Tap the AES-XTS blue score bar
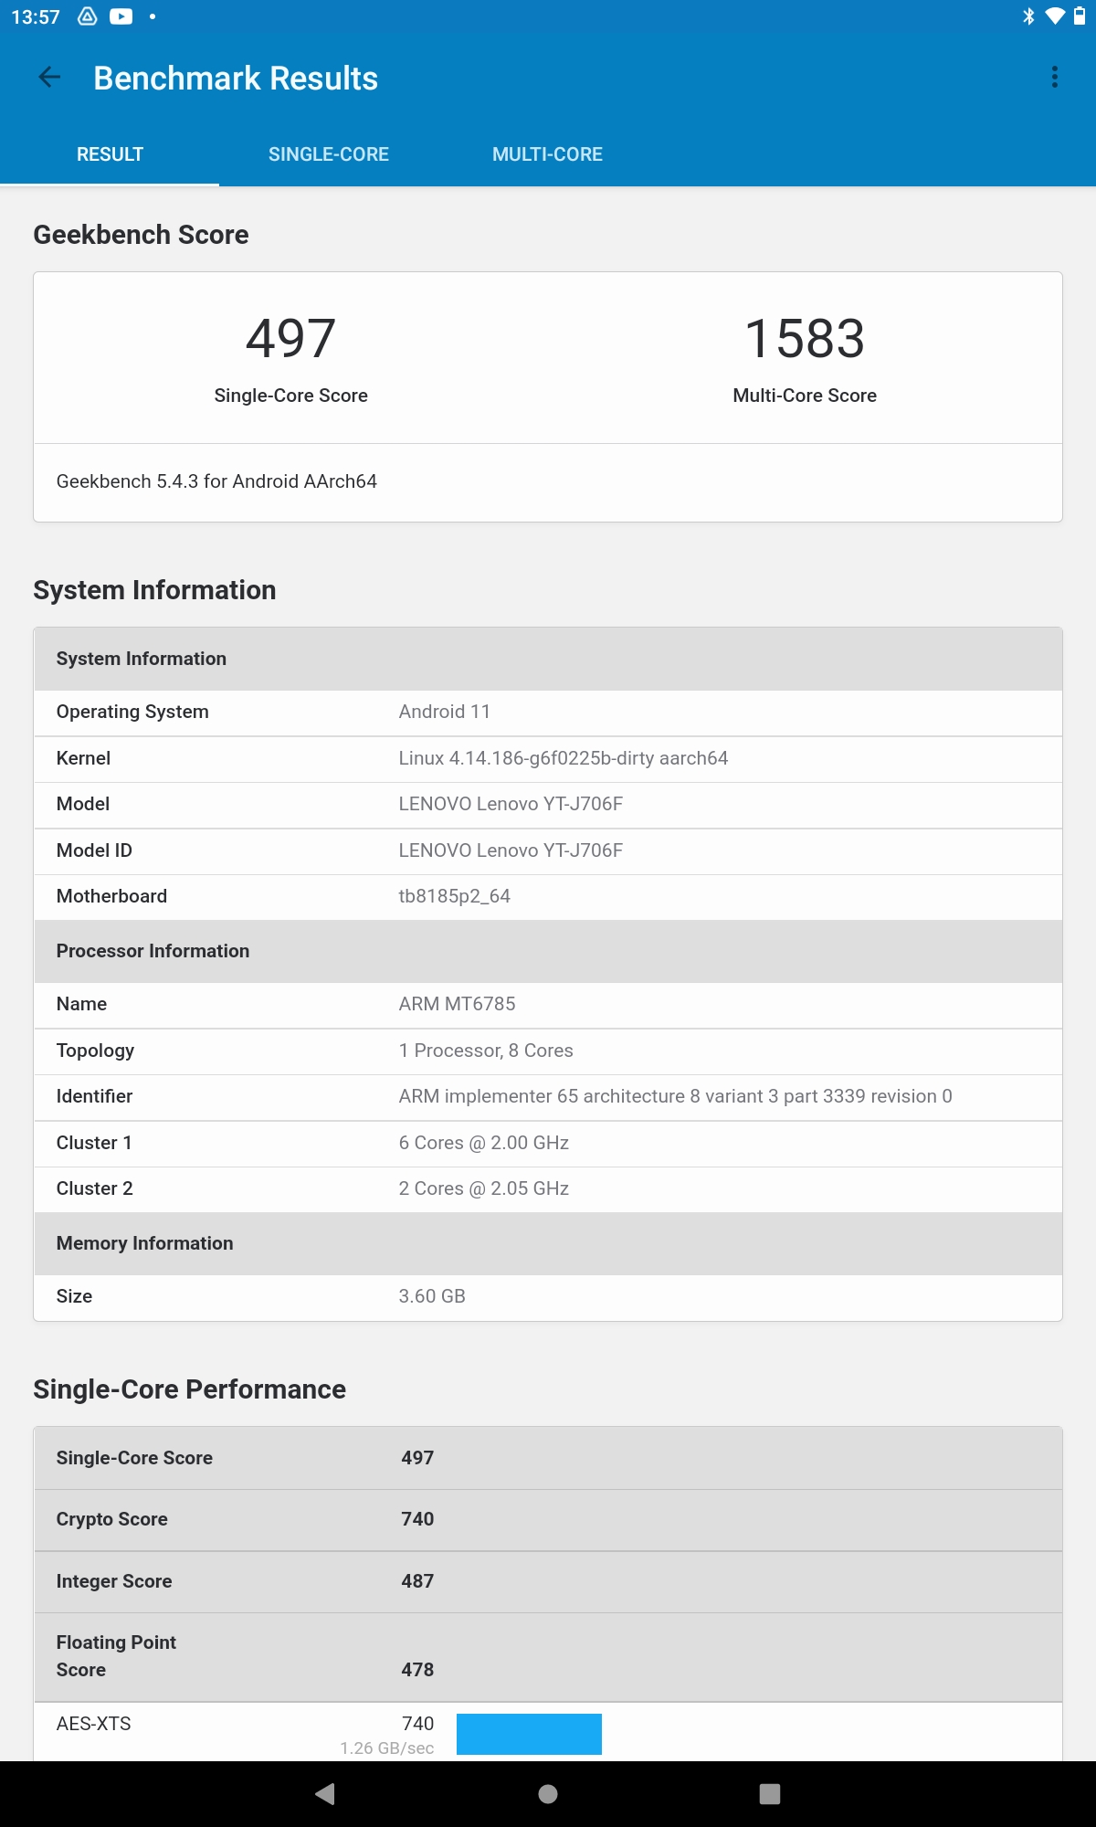Image resolution: width=1096 pixels, height=1827 pixels. tap(529, 1734)
